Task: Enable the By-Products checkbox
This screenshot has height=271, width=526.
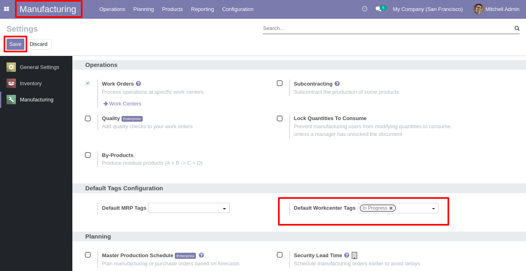Action: coord(88,155)
